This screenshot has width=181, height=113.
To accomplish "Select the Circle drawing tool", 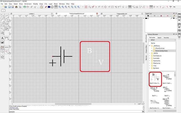I will coord(7,20).
